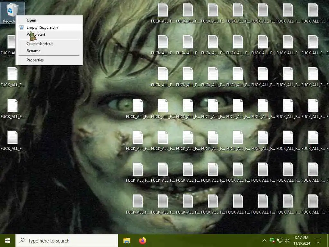Viewport: 329px width, 247px height.
Task: Open the Action Center notifications icon
Action: coord(318,241)
